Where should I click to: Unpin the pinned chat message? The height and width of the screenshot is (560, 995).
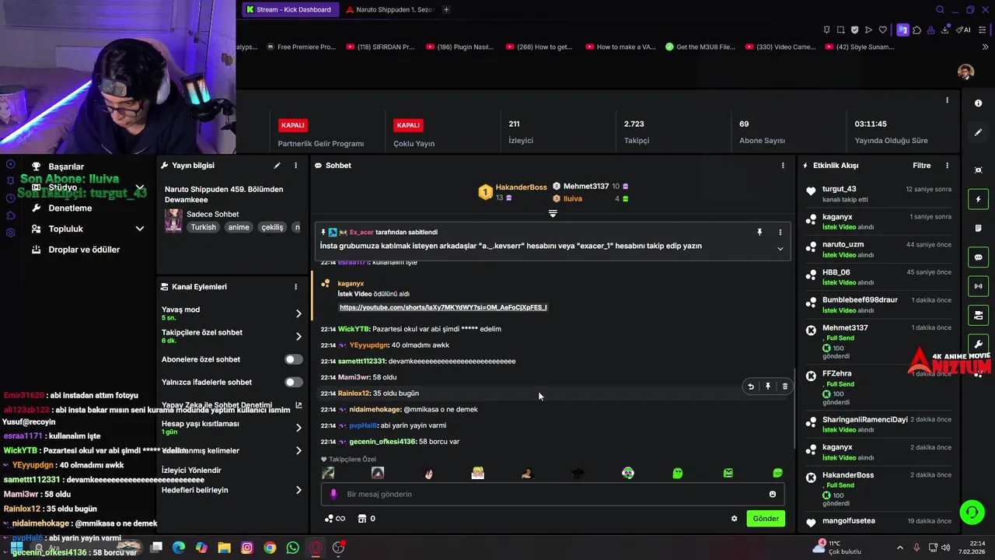coord(759,232)
